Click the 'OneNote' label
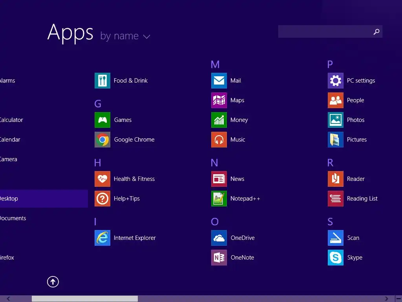 242,258
